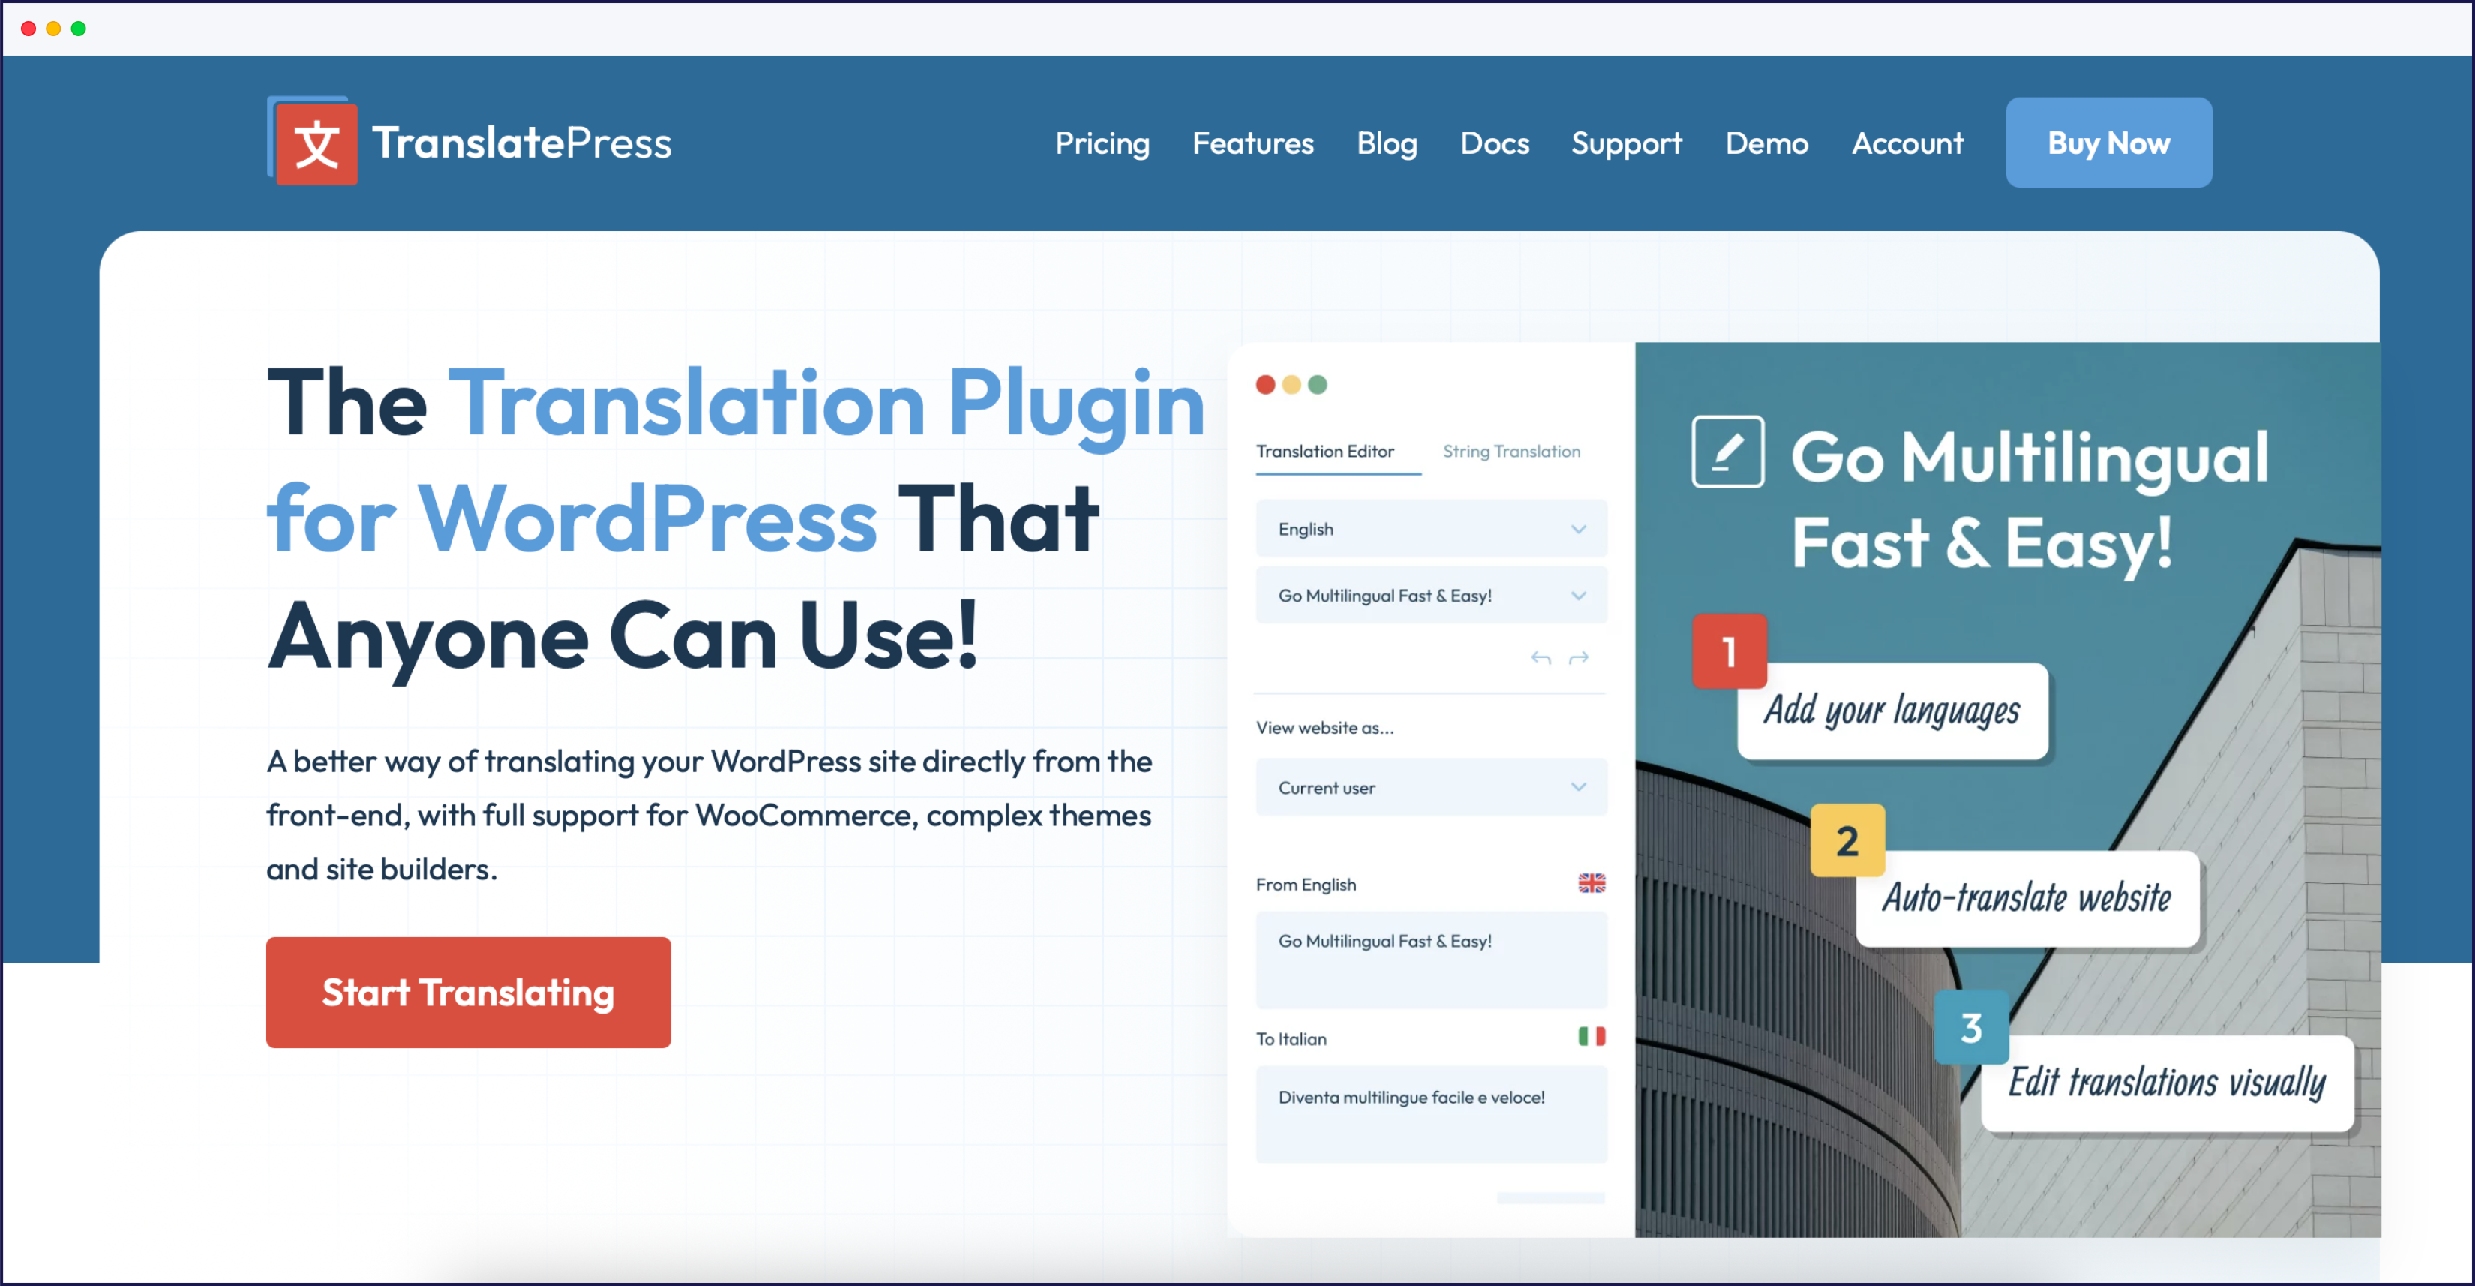Click the Start Translating button
The image size is (2475, 1286).
[x=468, y=992]
